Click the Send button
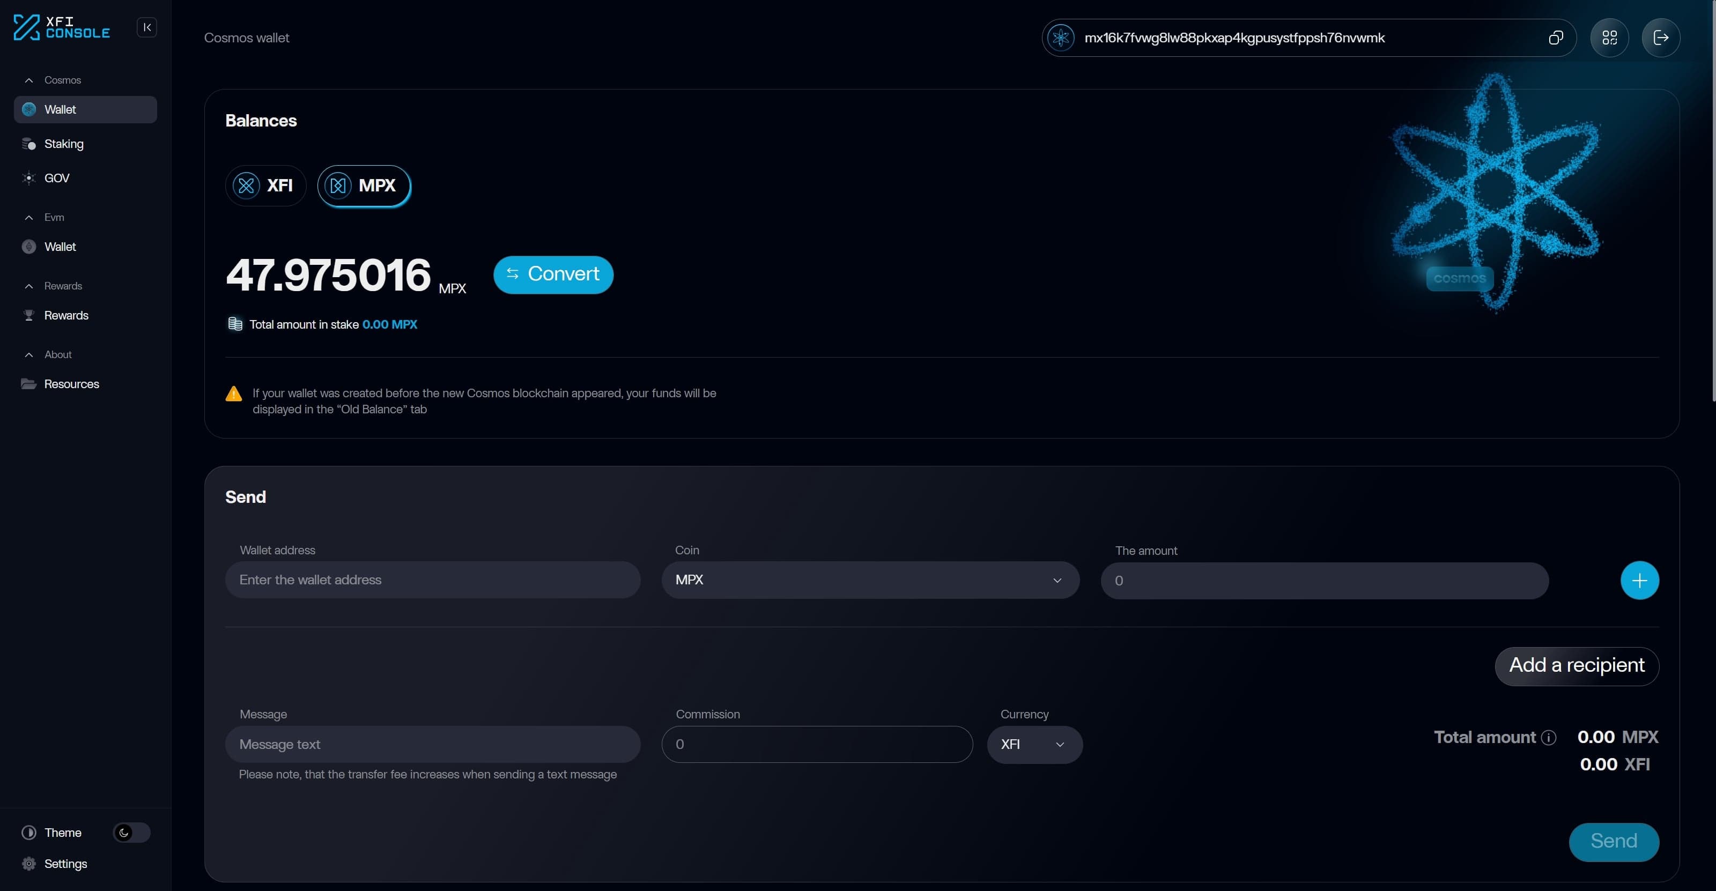The image size is (1716, 891). click(x=1614, y=842)
